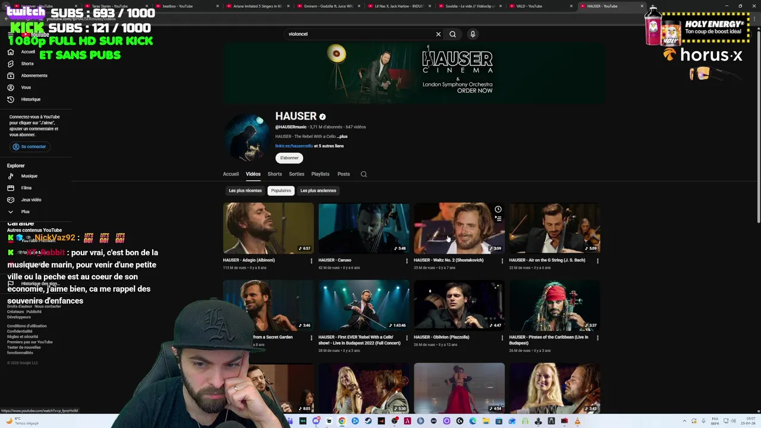Viewport: 761px width, 428px height.
Task: Switch to the beatbox - YouTube browser tab
Action: point(178,6)
